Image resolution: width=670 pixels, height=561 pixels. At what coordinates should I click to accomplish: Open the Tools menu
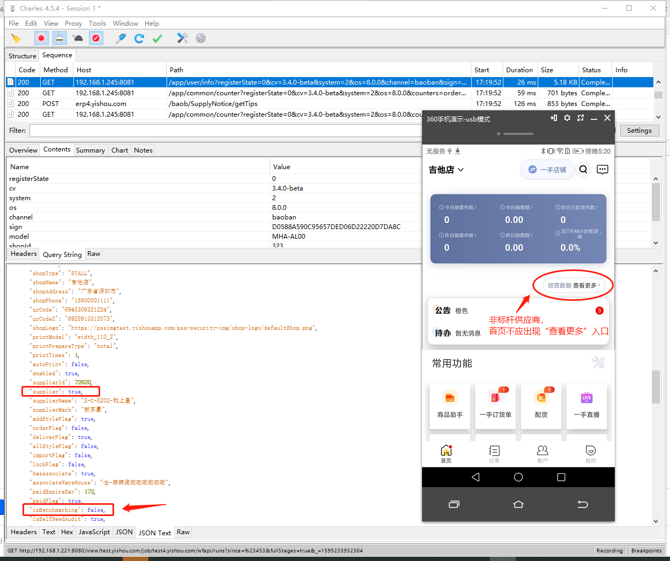(x=97, y=24)
